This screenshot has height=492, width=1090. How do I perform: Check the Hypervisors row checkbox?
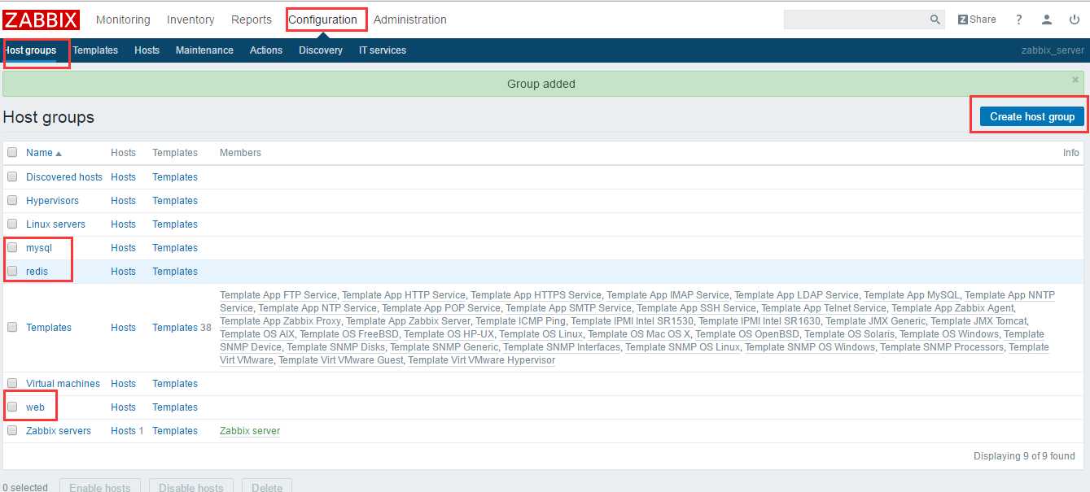pos(12,200)
